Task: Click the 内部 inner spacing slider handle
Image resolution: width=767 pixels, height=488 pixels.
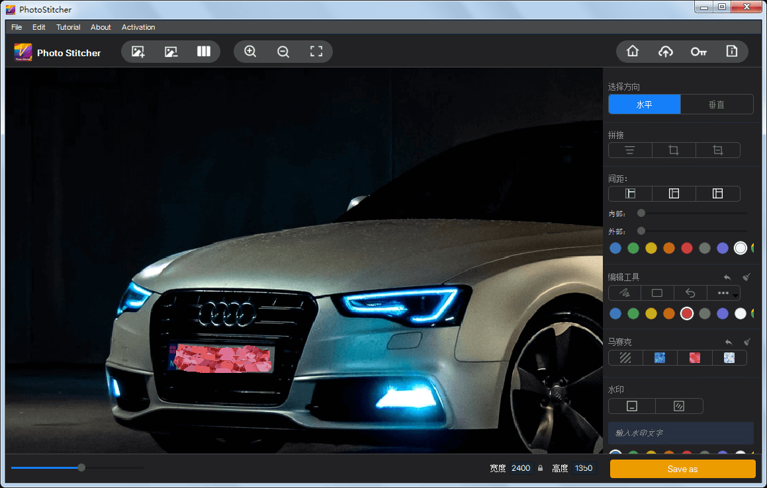Action: coord(641,213)
